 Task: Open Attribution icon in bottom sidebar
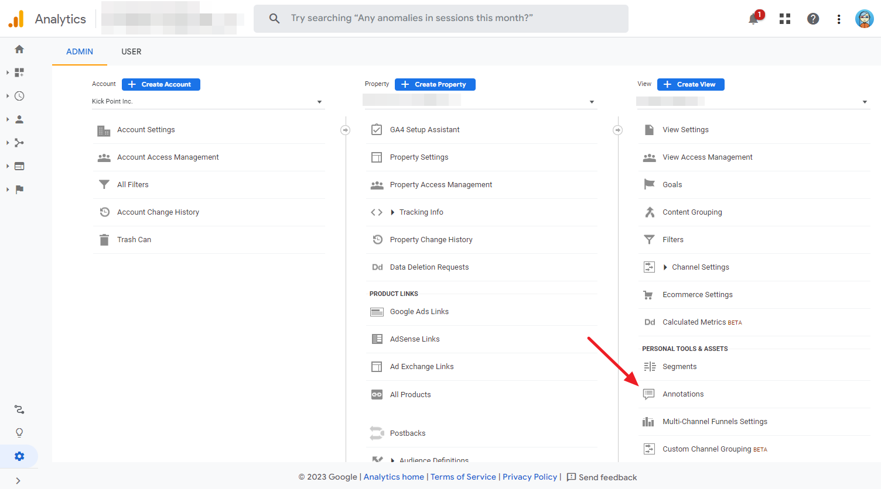pyautogui.click(x=19, y=409)
